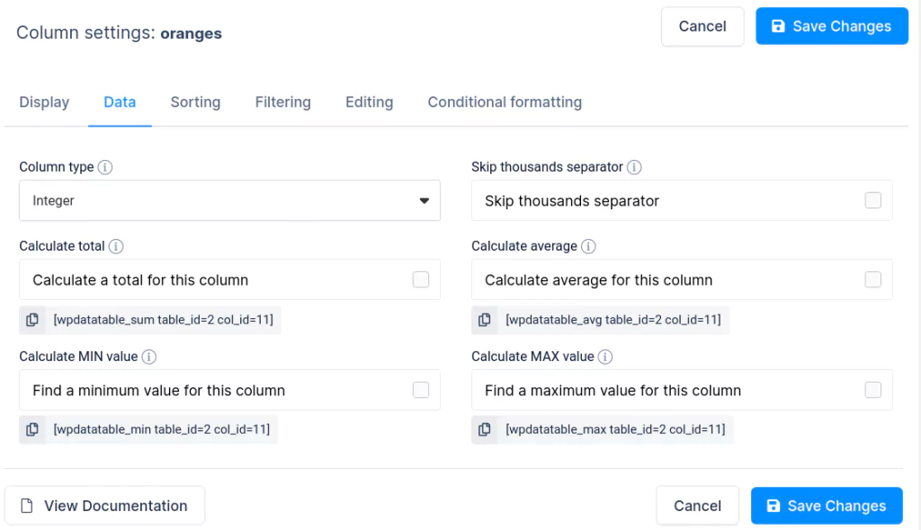Enable Skip thousands separator checkbox

(x=872, y=200)
